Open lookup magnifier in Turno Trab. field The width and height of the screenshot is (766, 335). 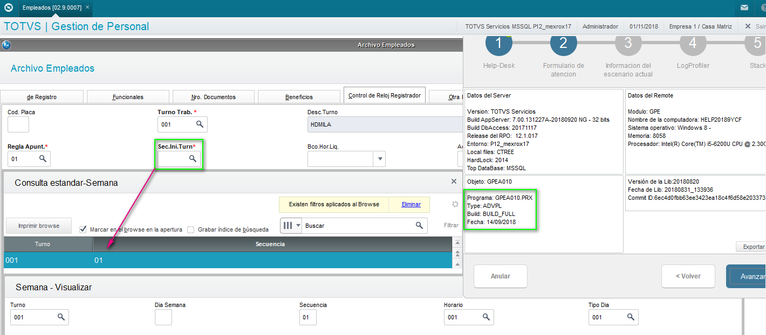199,124
